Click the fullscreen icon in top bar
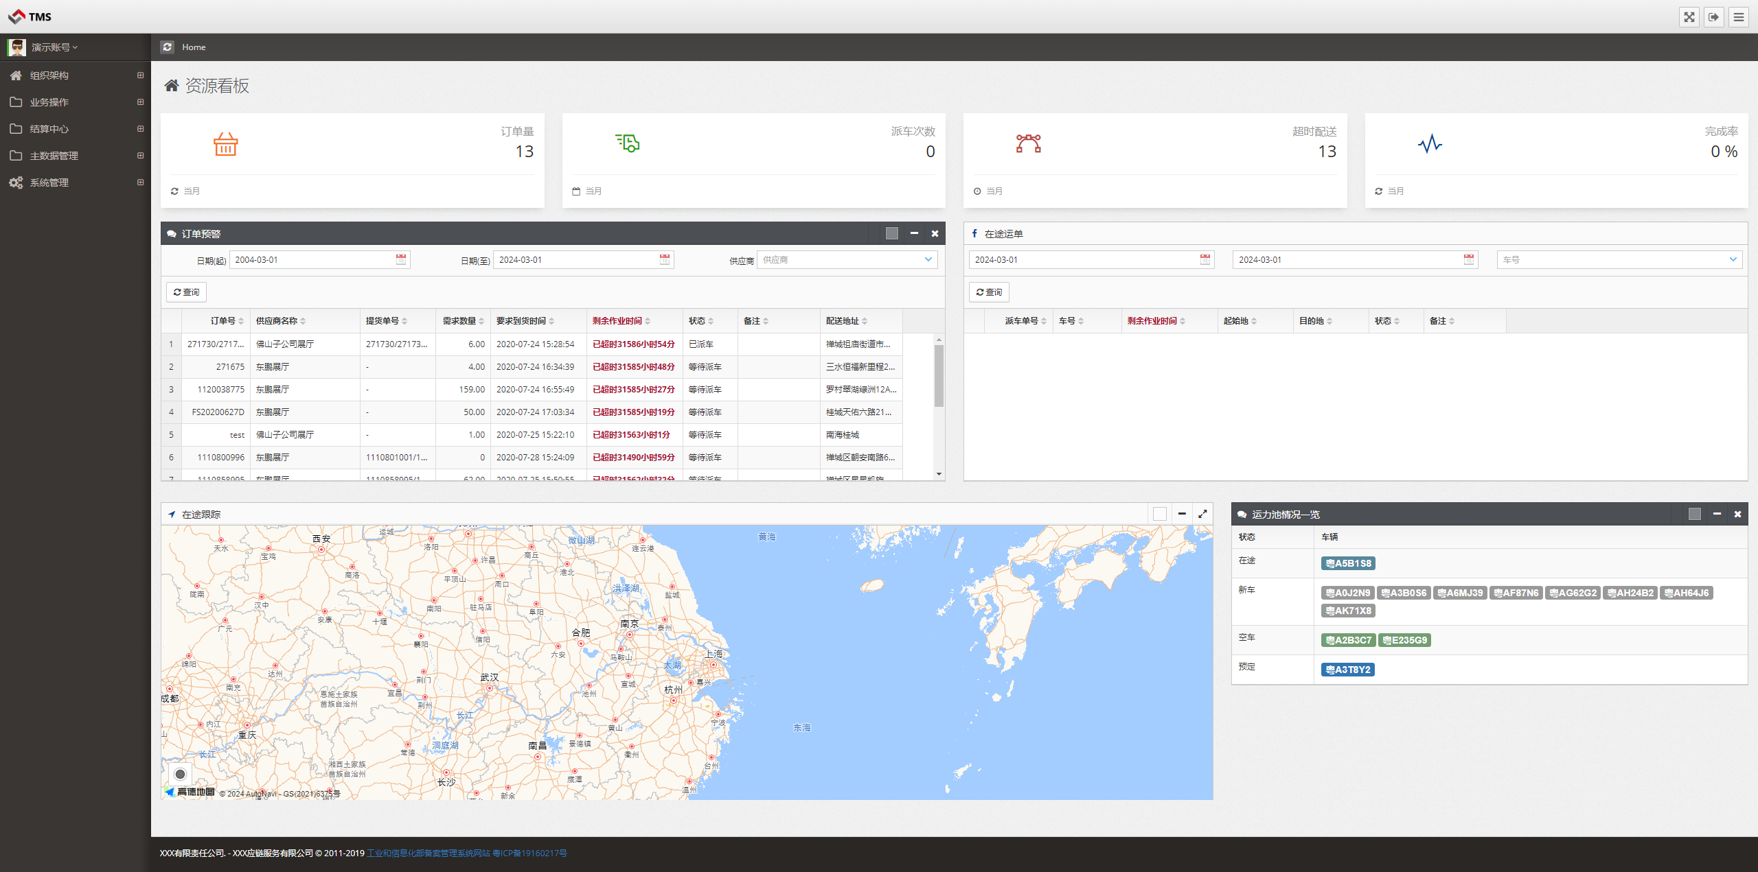 1689,17
